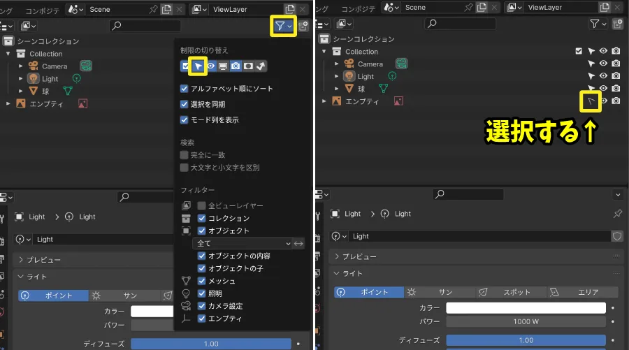Enable 全ビューレイヤー filter checkbox

coord(201,205)
